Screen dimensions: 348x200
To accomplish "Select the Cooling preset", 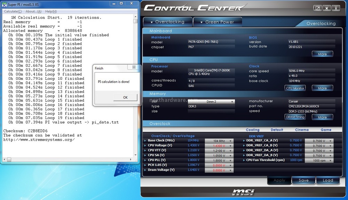I will (x=253, y=130).
